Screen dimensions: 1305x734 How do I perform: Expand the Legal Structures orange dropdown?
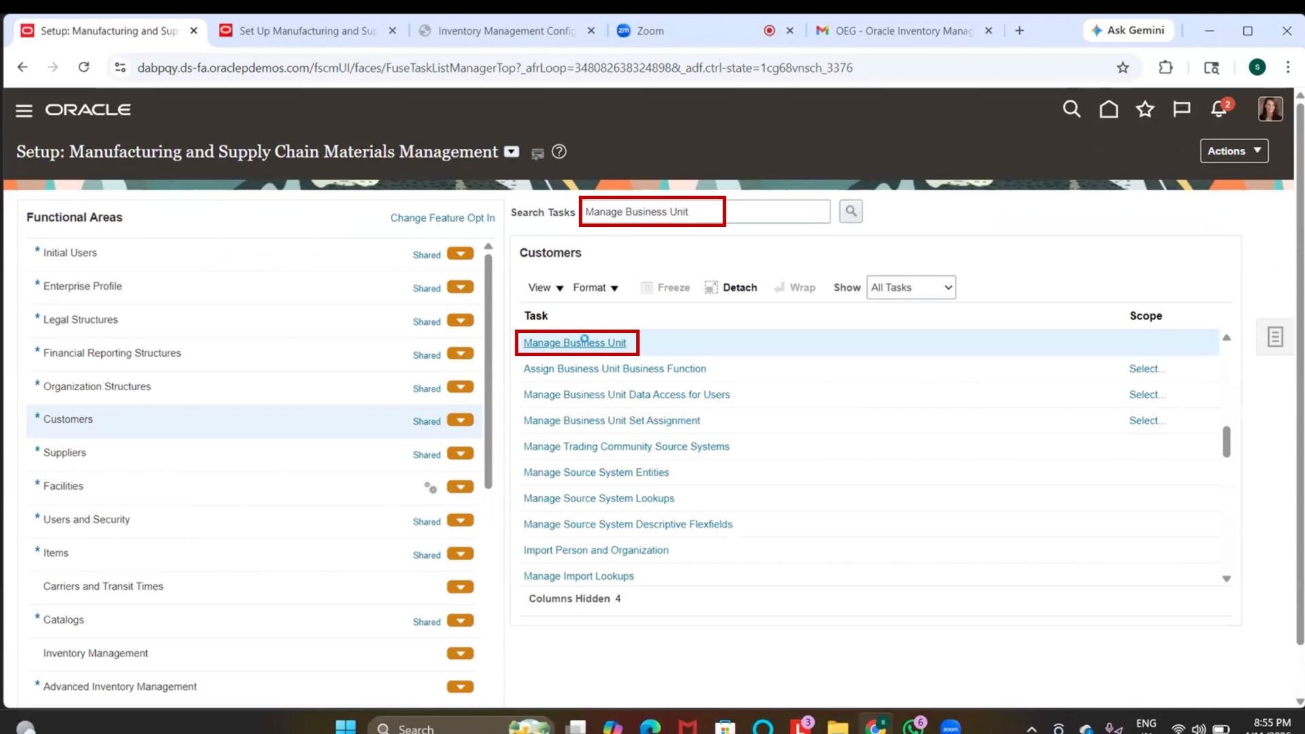[x=460, y=320]
